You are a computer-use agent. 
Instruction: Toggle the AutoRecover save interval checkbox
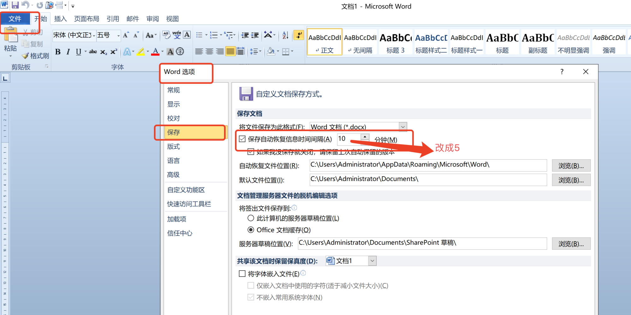242,139
